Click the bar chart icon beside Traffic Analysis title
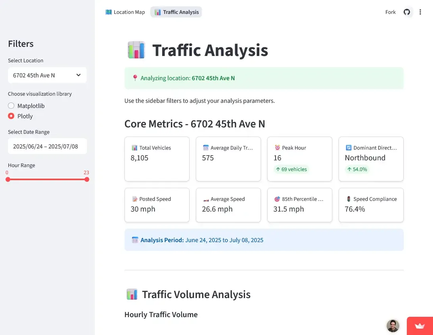The image size is (433, 335). pyautogui.click(x=136, y=50)
